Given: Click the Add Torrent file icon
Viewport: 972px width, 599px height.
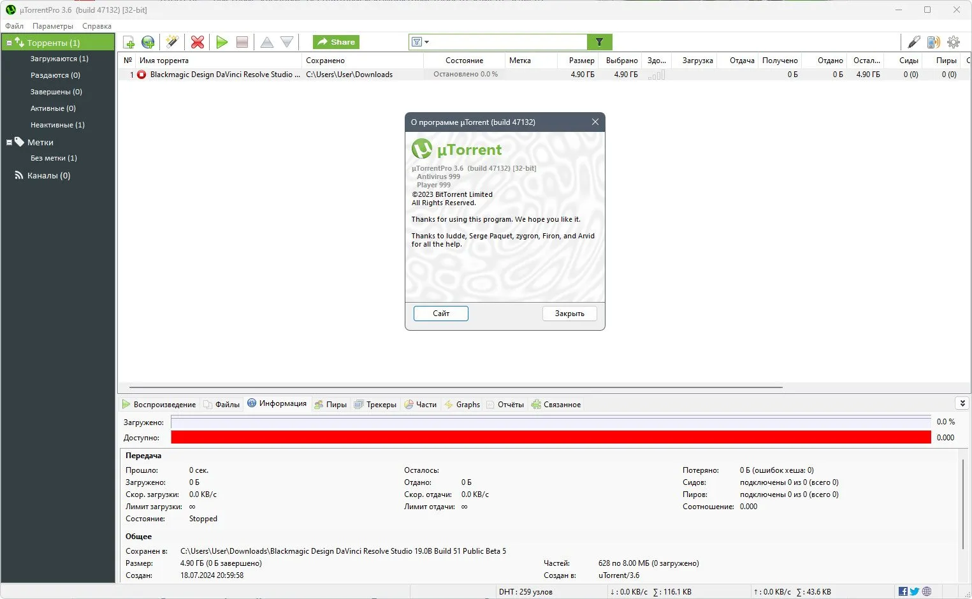Looking at the screenshot, I should (129, 42).
